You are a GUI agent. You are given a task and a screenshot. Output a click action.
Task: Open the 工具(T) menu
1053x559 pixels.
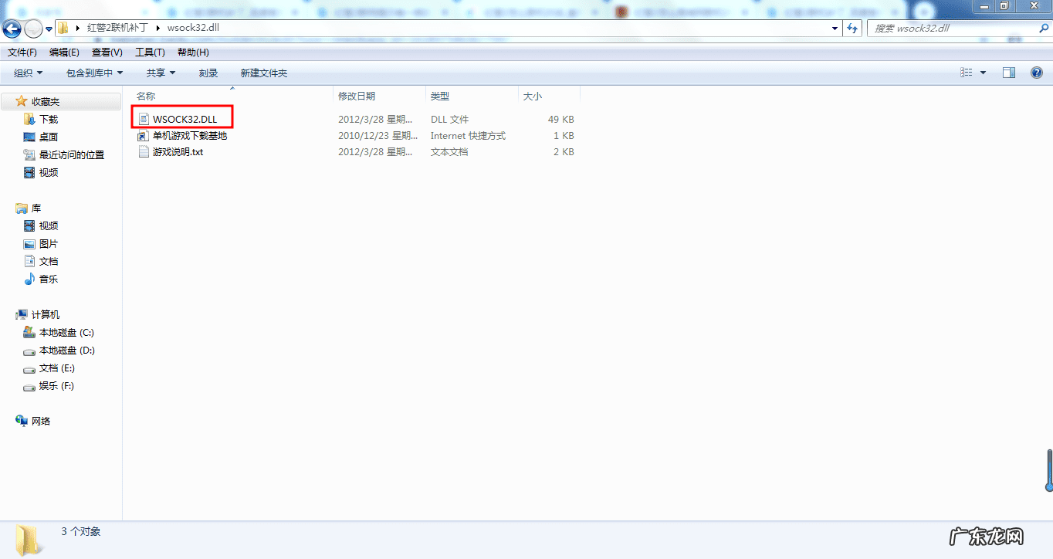(x=150, y=53)
